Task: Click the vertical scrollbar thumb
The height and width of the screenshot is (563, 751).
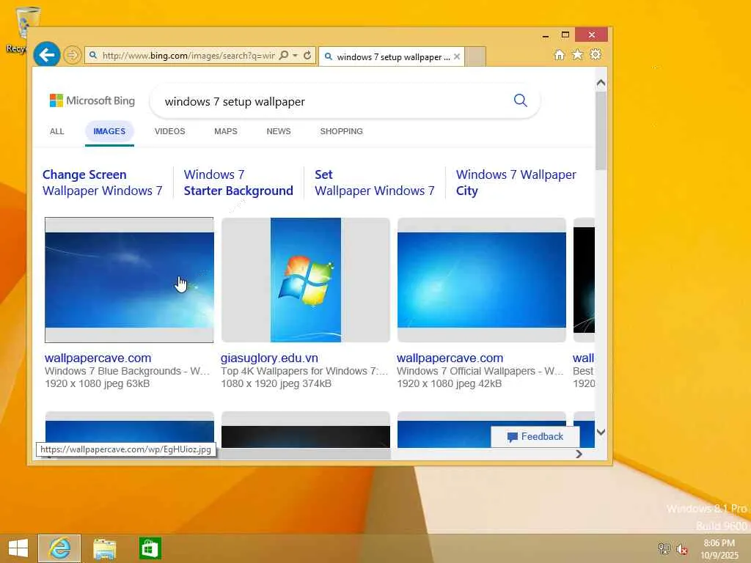Action: [601, 130]
